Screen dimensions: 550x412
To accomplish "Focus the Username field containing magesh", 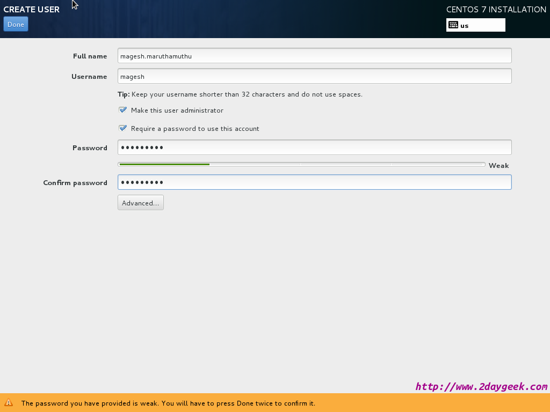I will click(x=315, y=76).
